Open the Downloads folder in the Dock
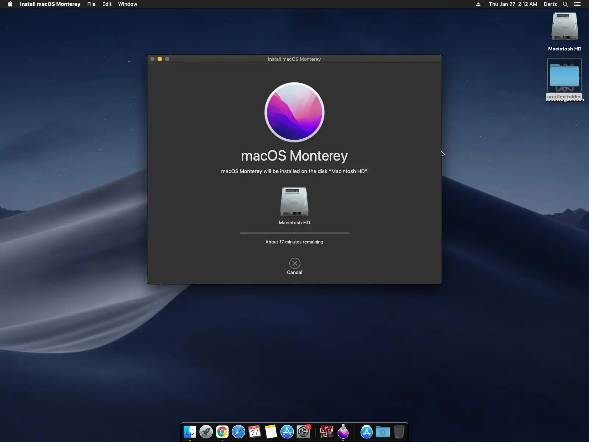The height and width of the screenshot is (442, 589). click(383, 432)
